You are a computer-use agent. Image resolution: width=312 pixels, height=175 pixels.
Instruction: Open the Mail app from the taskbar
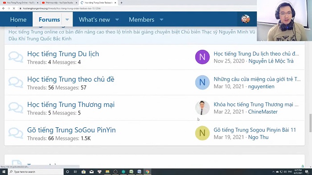tap(91, 171)
